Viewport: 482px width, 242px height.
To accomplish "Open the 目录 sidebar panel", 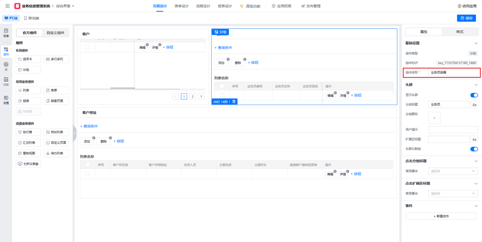I will pos(6,33).
